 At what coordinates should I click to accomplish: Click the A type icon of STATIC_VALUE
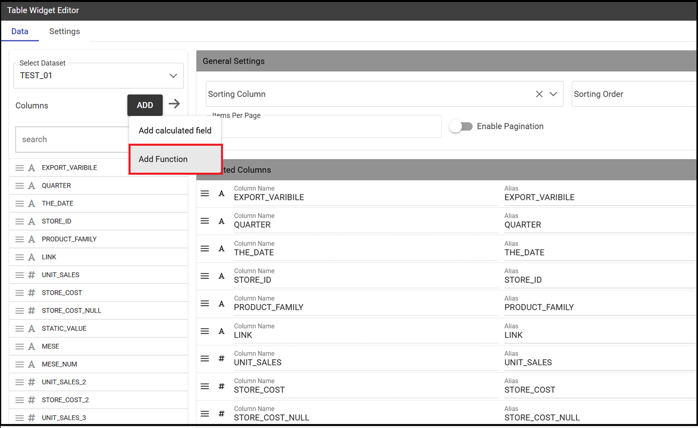click(x=32, y=328)
